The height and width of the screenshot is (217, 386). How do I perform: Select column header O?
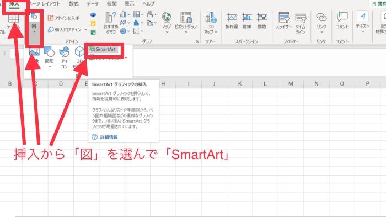coord(342,84)
